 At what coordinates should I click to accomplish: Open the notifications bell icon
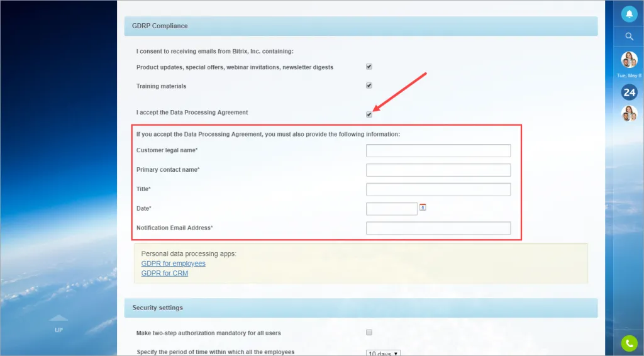(x=629, y=14)
